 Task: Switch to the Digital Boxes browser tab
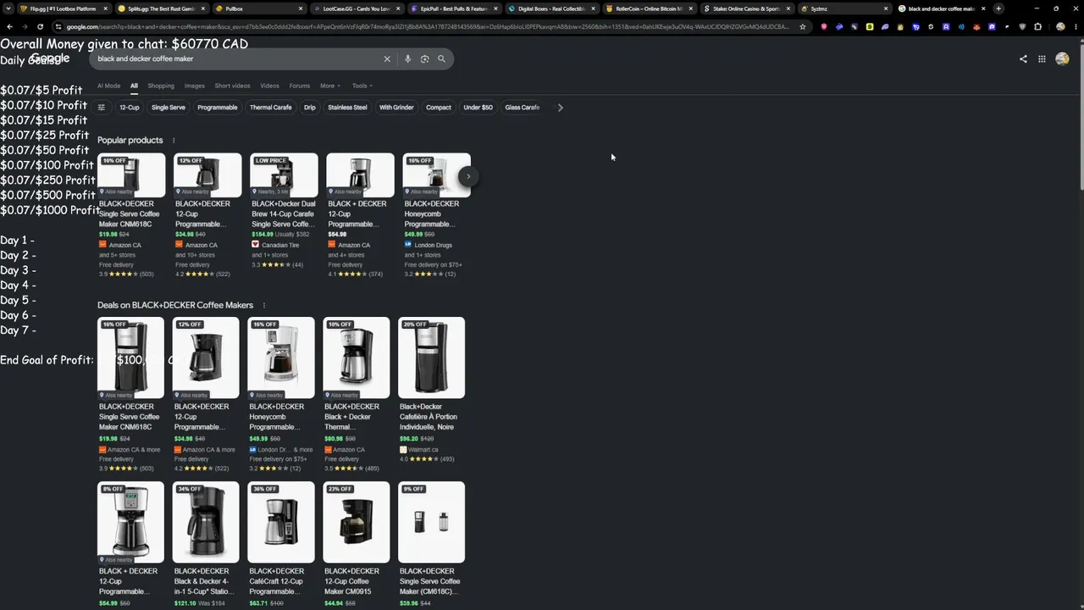(550, 8)
